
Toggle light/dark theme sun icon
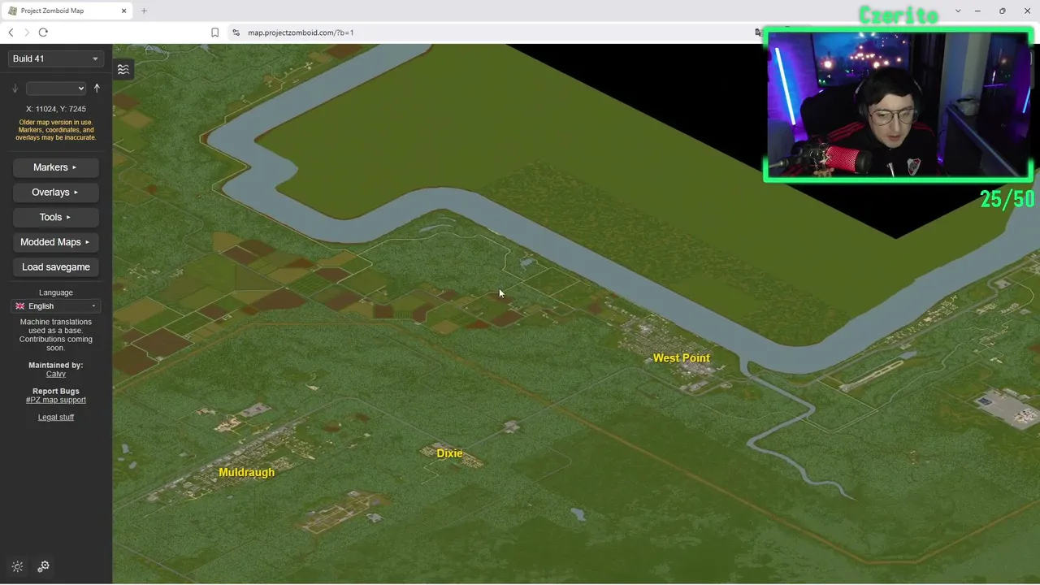click(17, 566)
